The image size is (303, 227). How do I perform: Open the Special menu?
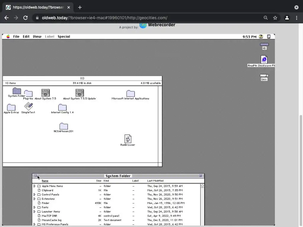[x=64, y=36]
